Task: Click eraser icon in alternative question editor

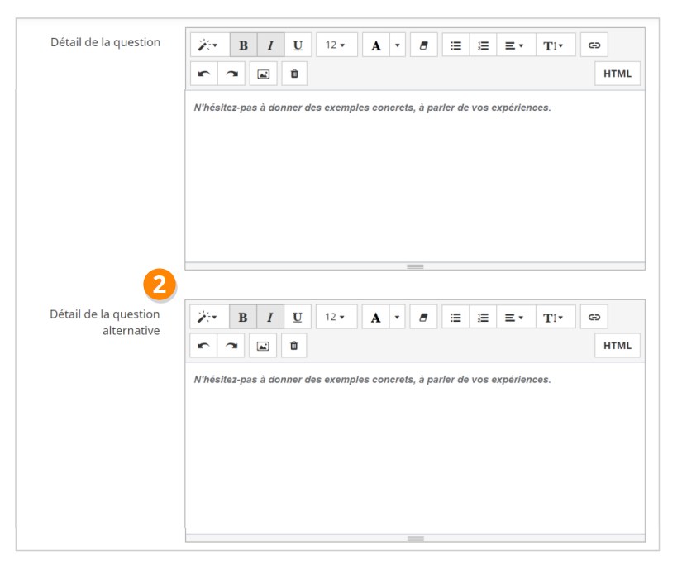Action: [x=422, y=317]
